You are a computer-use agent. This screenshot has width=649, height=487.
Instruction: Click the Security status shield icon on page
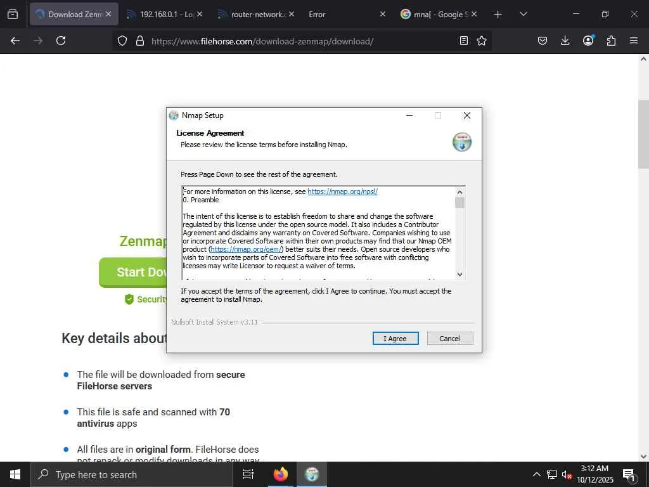[129, 299]
